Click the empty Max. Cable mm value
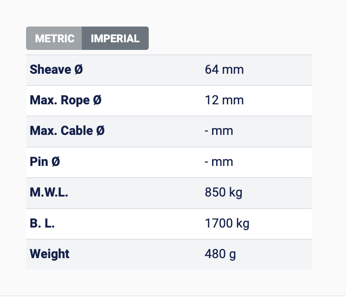Image resolution: width=346 pixels, height=304 pixels. coord(219,131)
